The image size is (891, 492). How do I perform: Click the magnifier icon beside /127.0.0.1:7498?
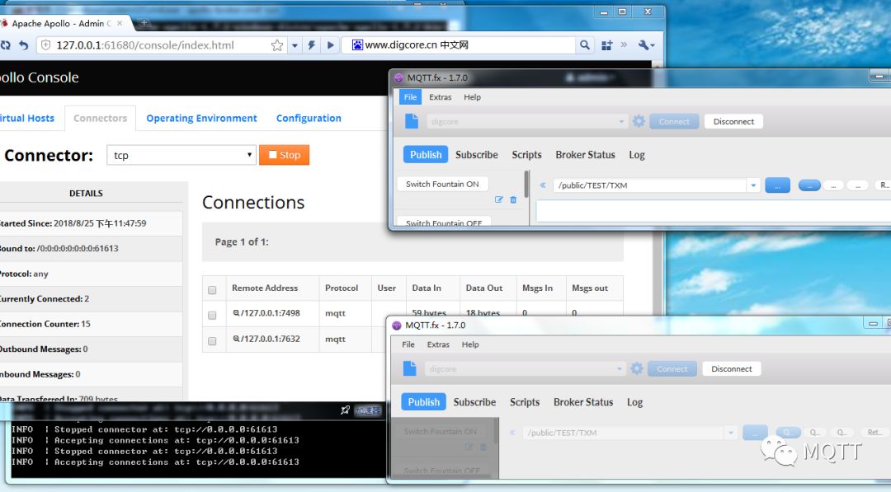(x=236, y=312)
